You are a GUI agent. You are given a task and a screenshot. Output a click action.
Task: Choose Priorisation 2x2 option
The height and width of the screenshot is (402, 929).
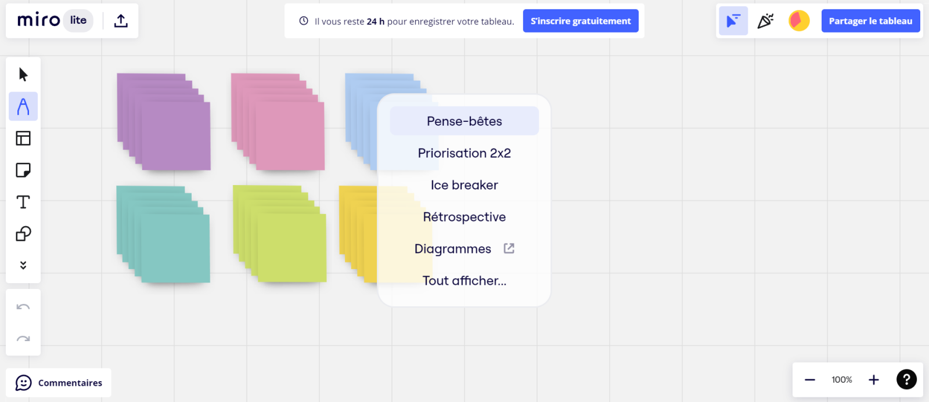click(464, 153)
